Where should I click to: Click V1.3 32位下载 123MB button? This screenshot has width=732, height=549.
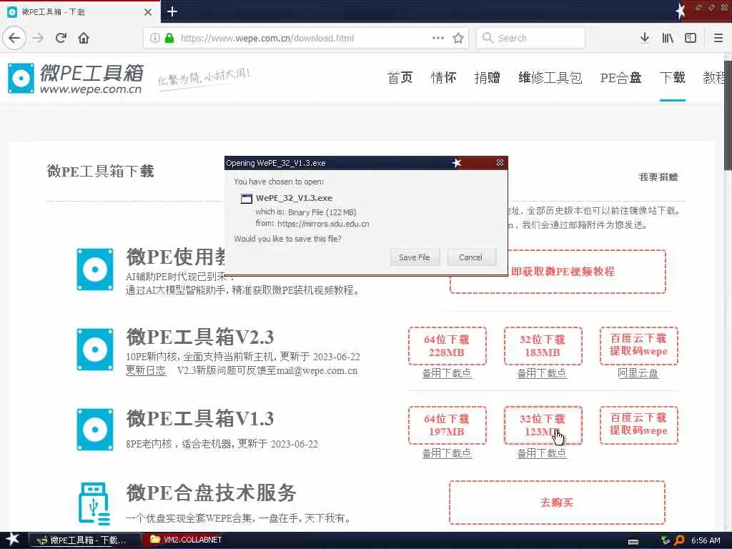(x=543, y=425)
